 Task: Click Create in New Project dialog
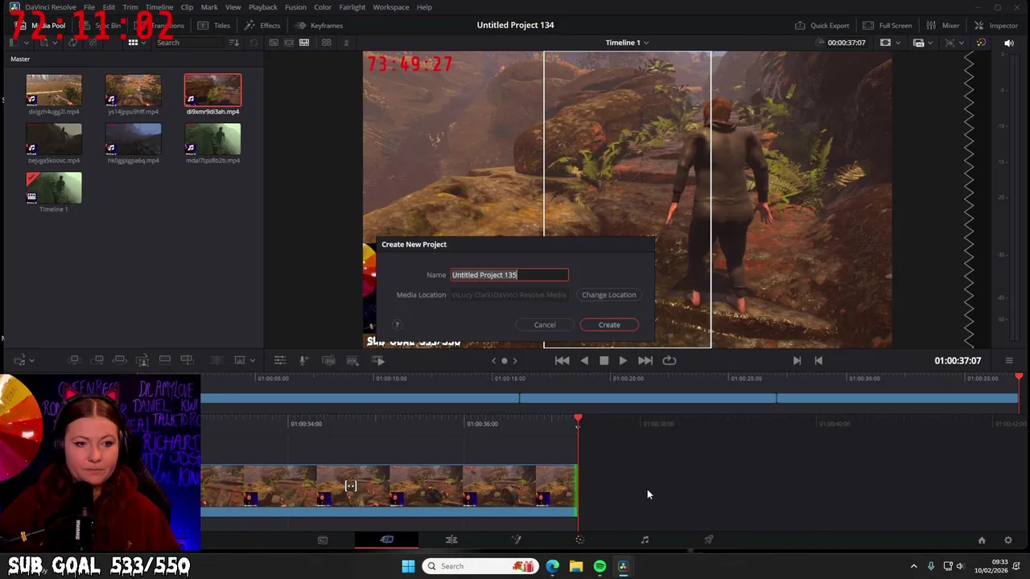609,325
